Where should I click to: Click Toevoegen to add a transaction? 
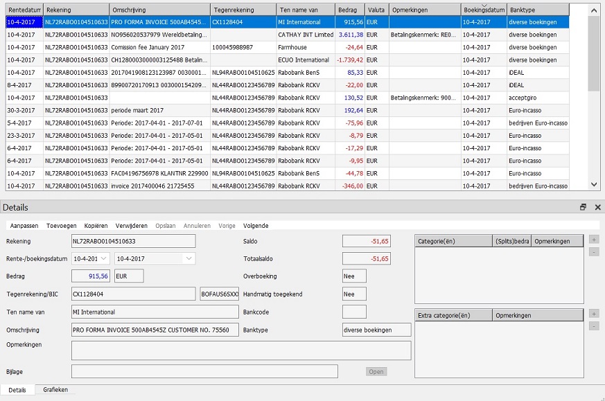(x=62, y=226)
